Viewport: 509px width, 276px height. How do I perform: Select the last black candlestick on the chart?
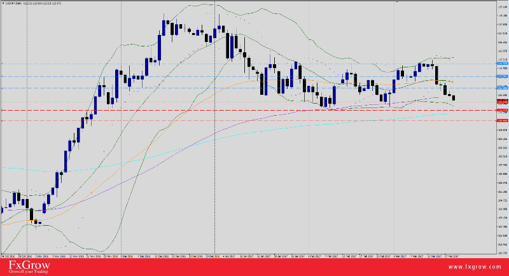(x=454, y=97)
